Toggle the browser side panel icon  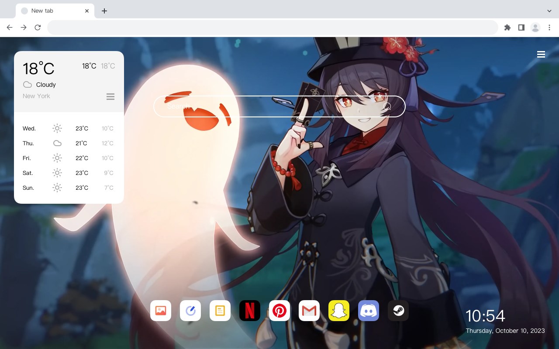(x=521, y=27)
